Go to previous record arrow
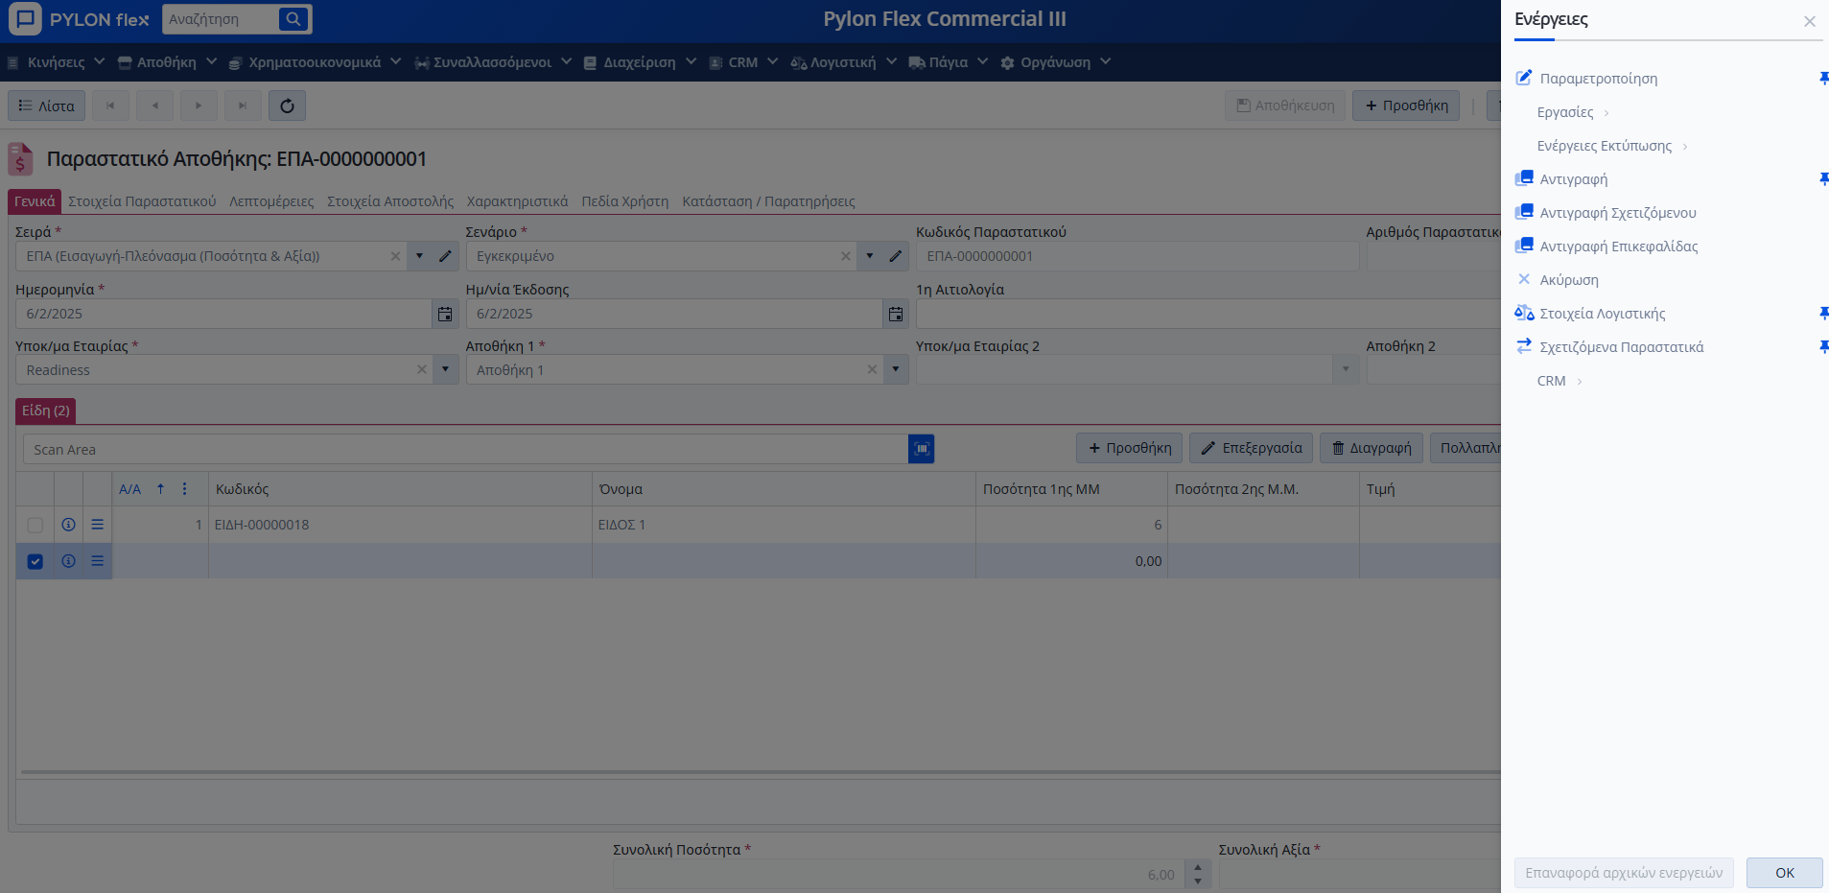The image size is (1829, 893). [154, 106]
